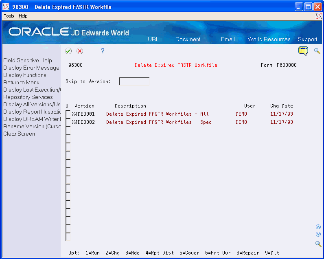Click DEMO user in XJDE0001 row

click(x=241, y=114)
